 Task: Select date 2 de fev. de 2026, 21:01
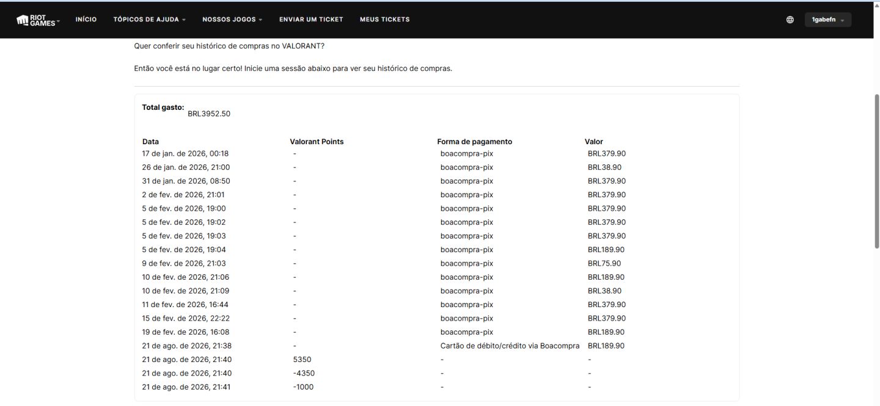[x=183, y=195]
